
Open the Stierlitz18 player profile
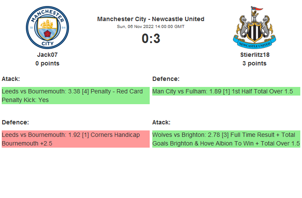coord(255,55)
